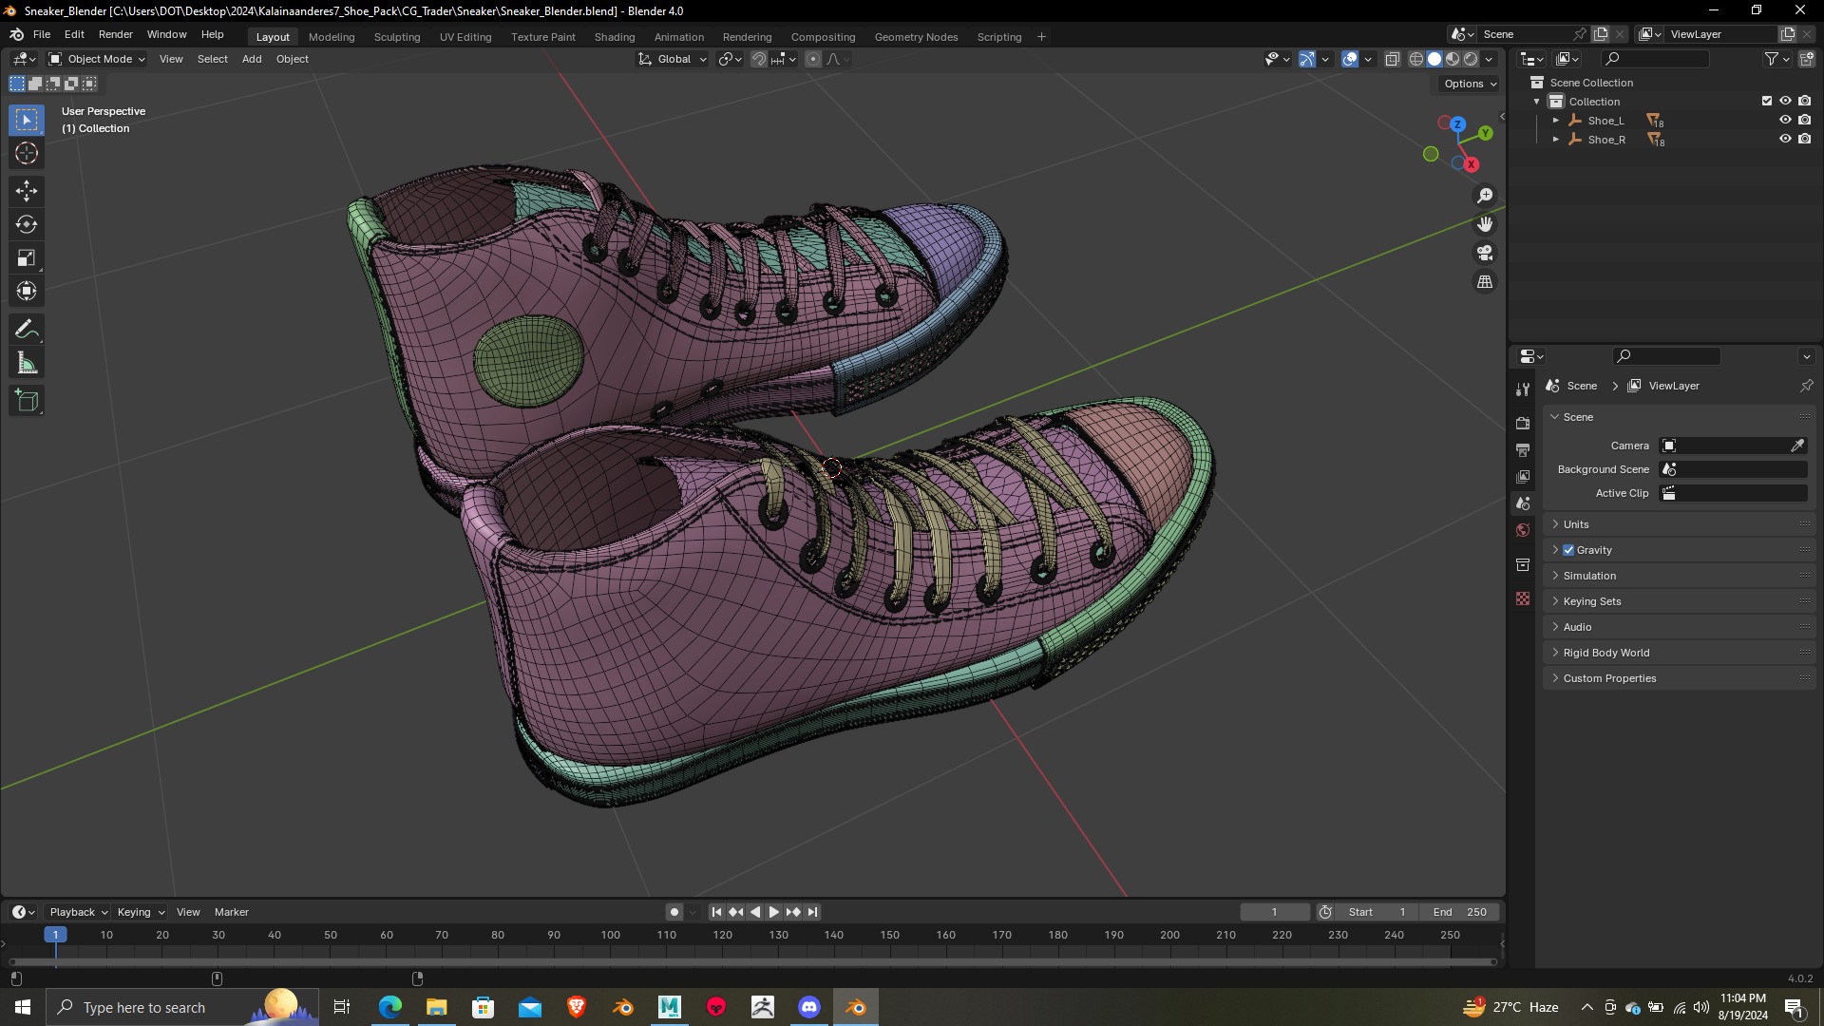Click the Pan view hand icon
Screen dimensions: 1824x1026
[x=1485, y=224]
